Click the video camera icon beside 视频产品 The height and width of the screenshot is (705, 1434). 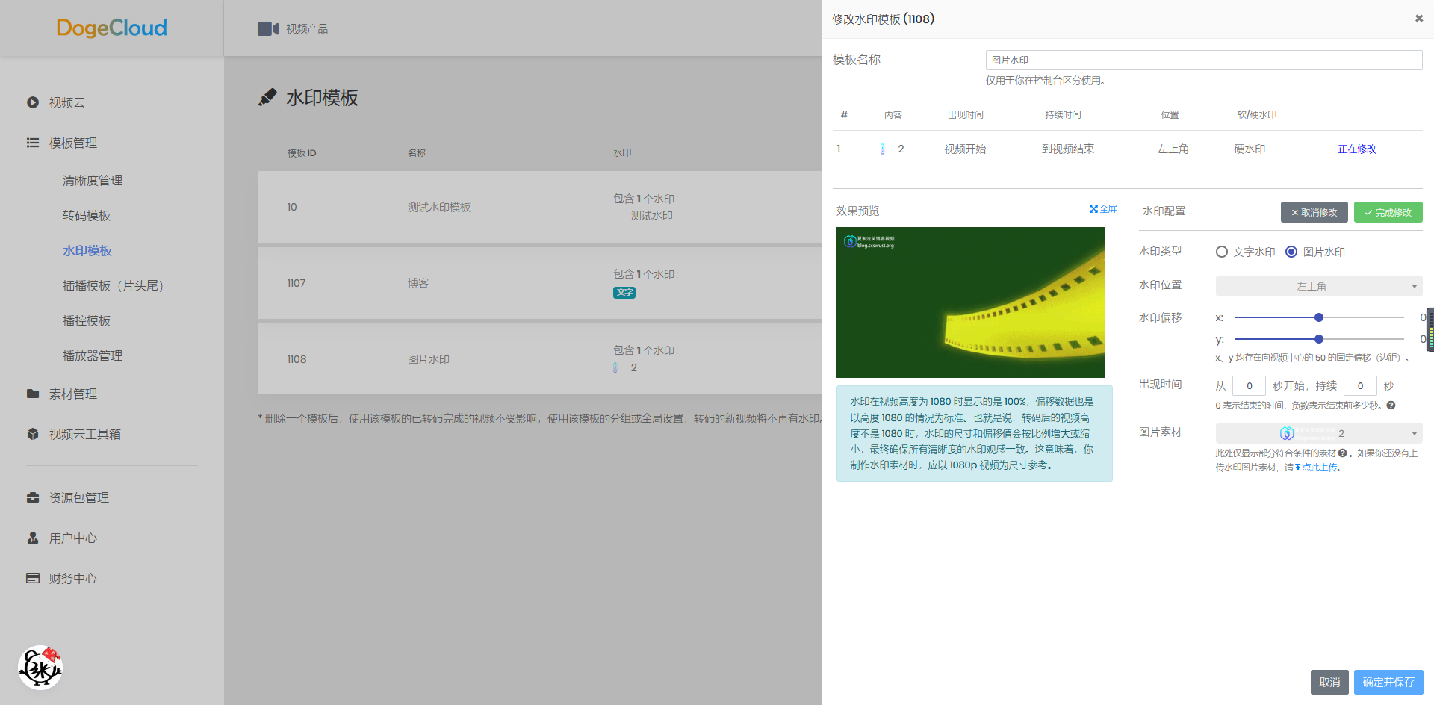pos(268,28)
